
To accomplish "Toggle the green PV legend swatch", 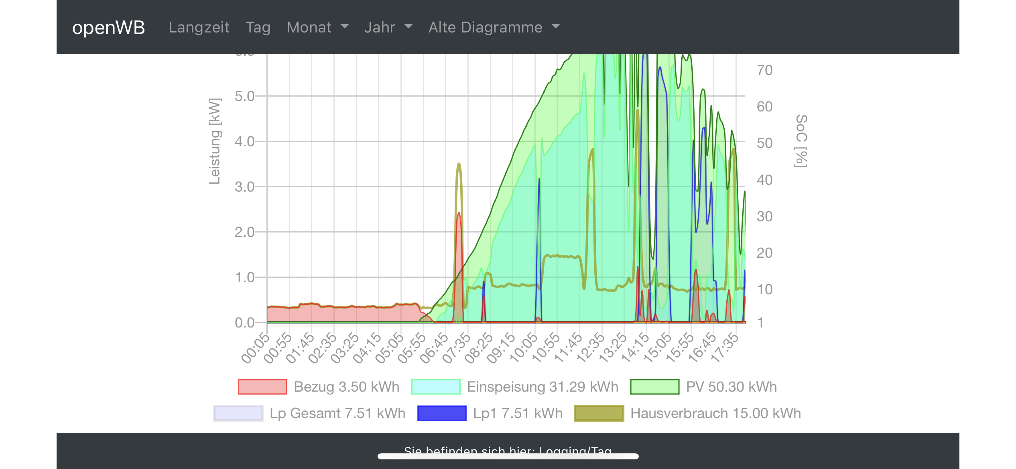I will click(x=654, y=387).
